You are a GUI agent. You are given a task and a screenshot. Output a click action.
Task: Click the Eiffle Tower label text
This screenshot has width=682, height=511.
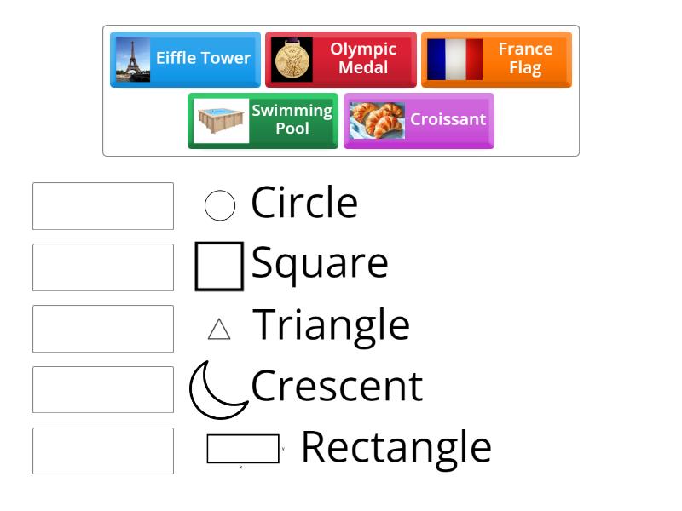tap(201, 59)
